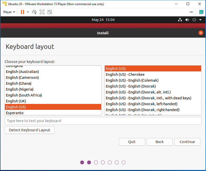The image size is (206, 171).
Task: Select Esperanto layout
Action: click(x=53, y=113)
